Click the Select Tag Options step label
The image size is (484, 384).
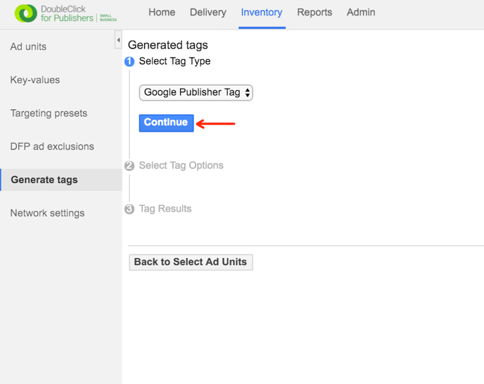point(181,166)
